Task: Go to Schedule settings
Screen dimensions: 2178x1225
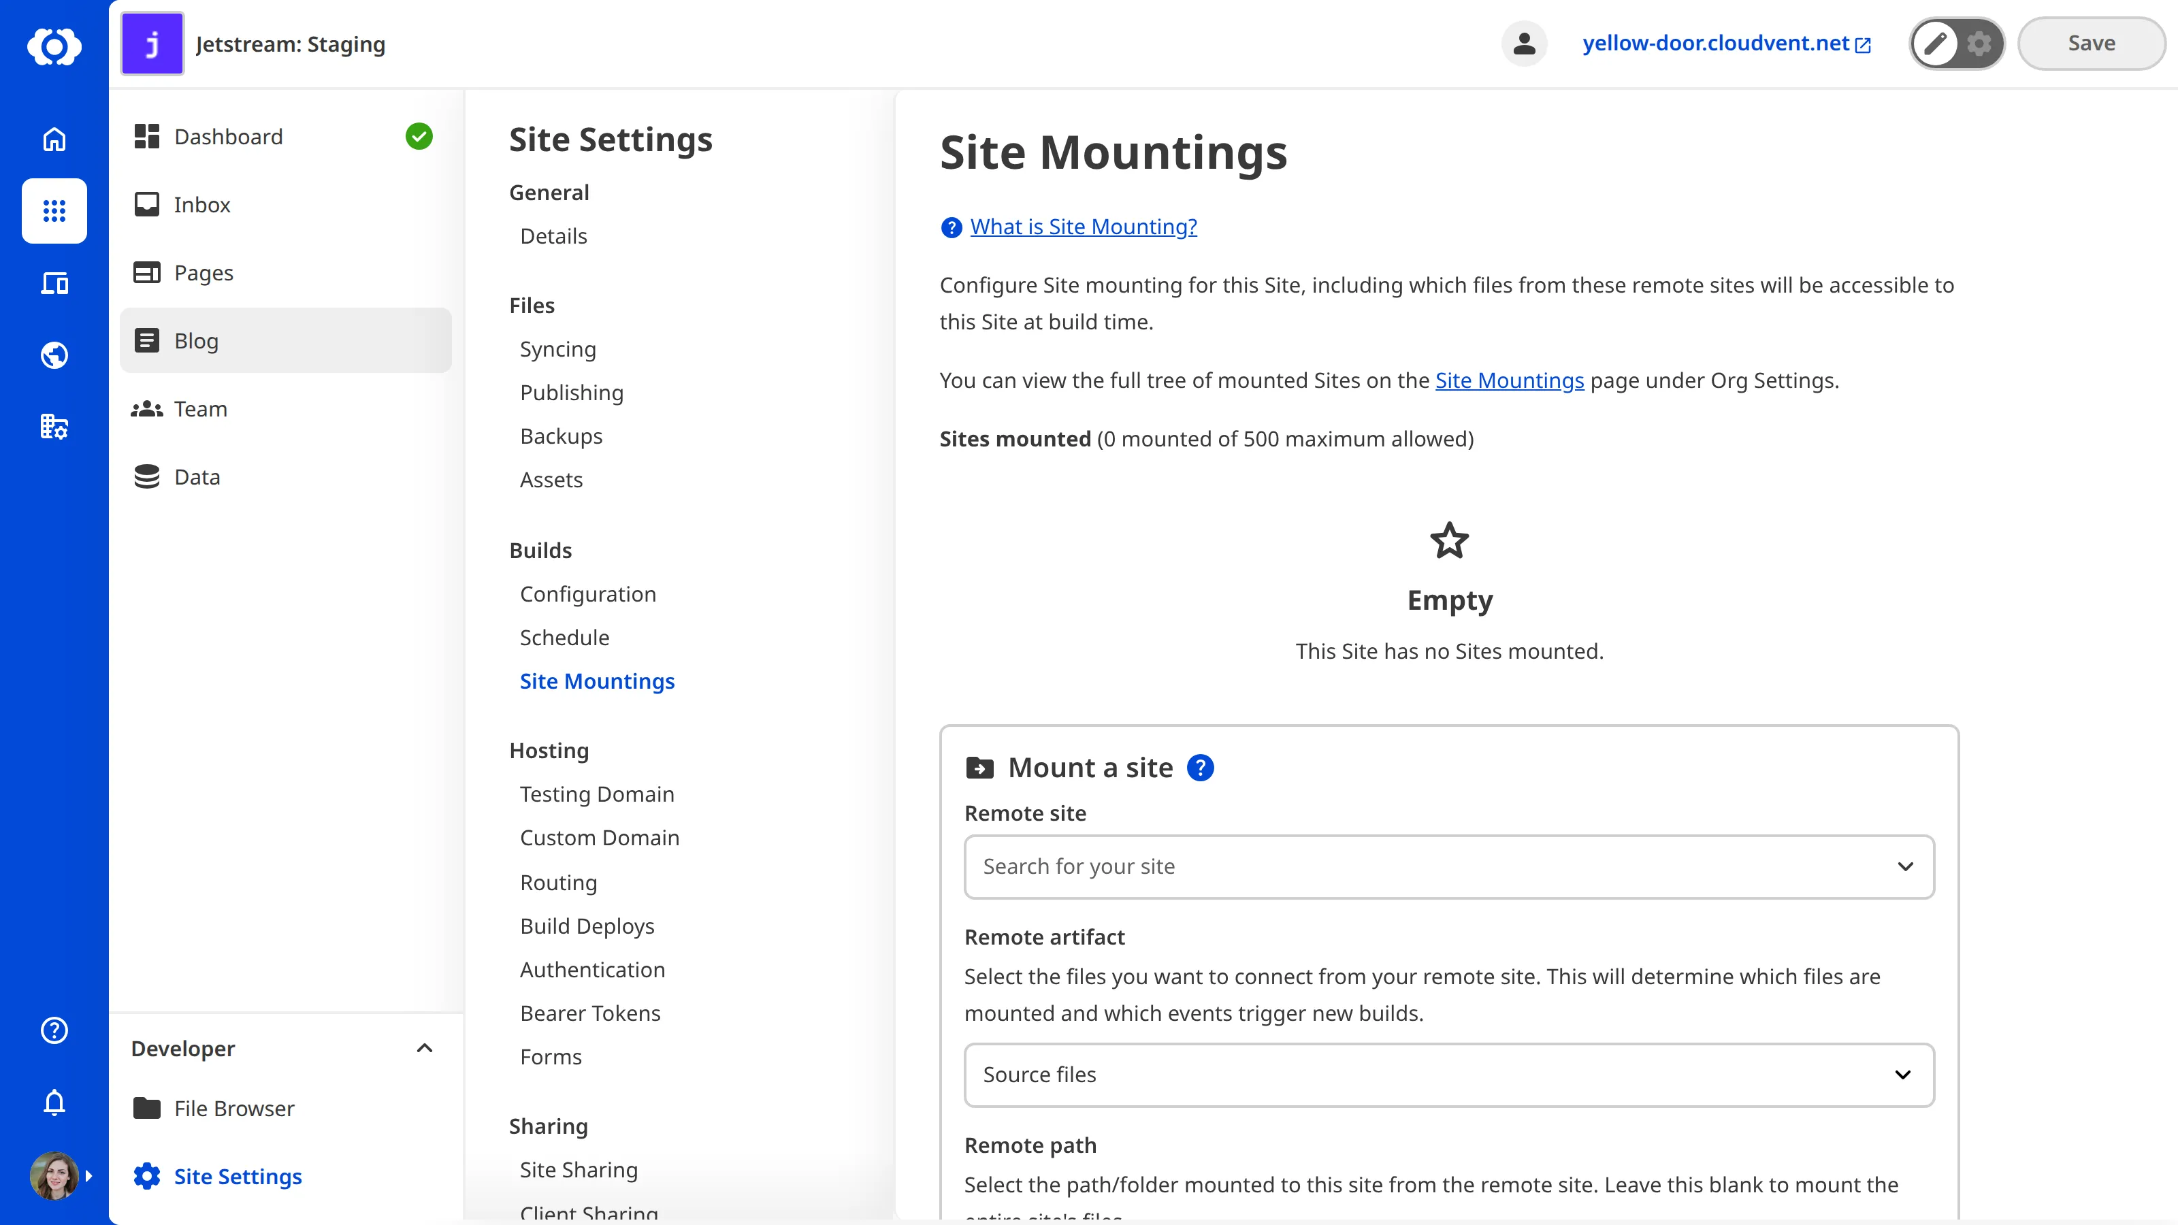Action: pos(564,638)
